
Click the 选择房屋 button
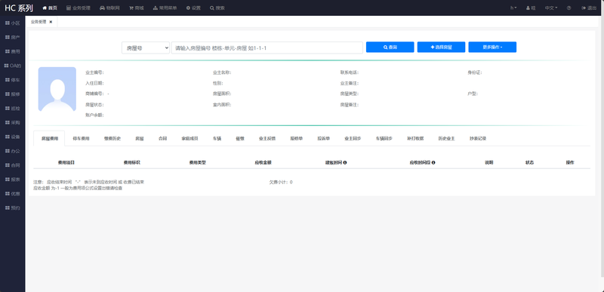pyautogui.click(x=441, y=48)
